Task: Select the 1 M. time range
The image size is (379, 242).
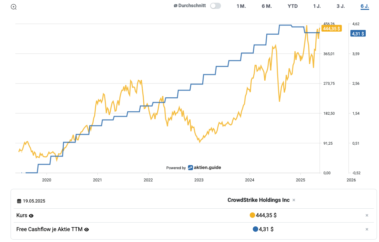Action: click(x=241, y=6)
